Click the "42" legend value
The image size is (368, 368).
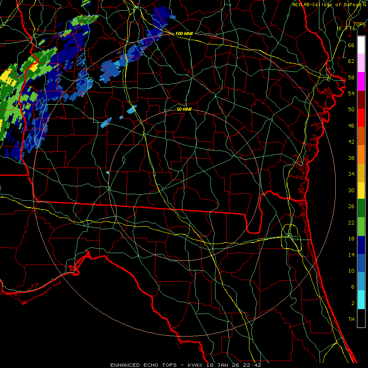351,141
